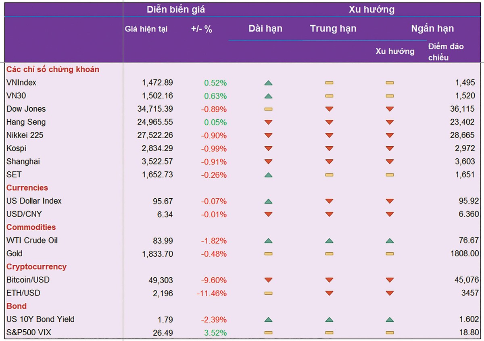This screenshot has width=484, height=341.
Task: Click the VN30 current price 1,502.16
Action: 157,96
